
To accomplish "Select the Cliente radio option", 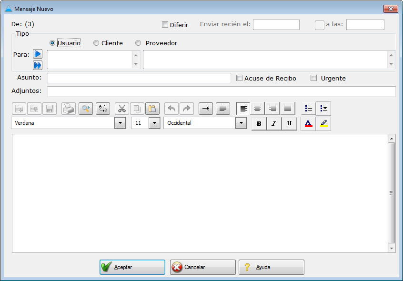I will [x=96, y=43].
